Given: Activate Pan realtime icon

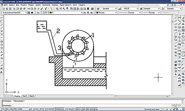Looking at the screenshot, I should (x=57, y=9).
